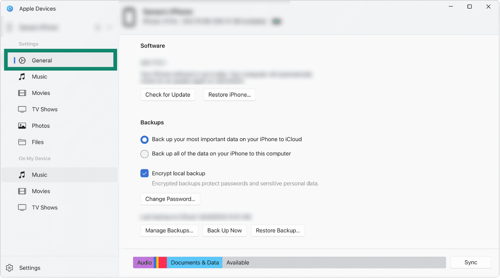500x279 pixels.
Task: Open TV Shows under Settings
Action: [59, 109]
